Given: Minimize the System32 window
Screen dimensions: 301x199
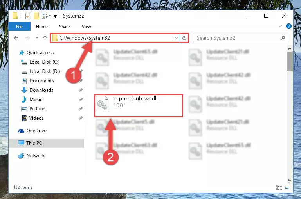Looking at the screenshot, I should (x=249, y=16).
